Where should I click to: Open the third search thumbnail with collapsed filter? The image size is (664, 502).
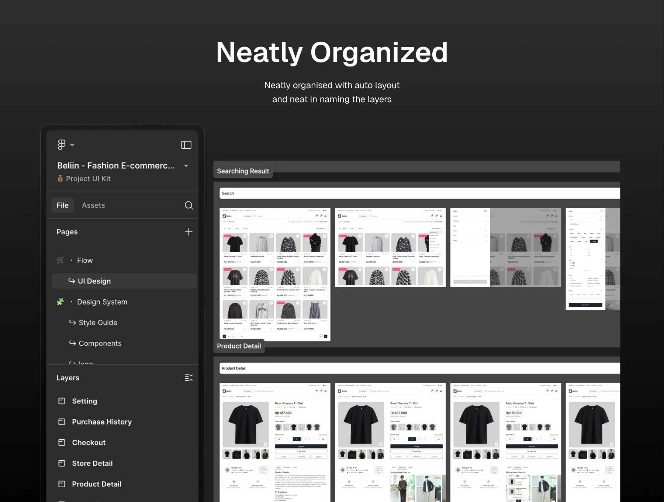coord(506,247)
